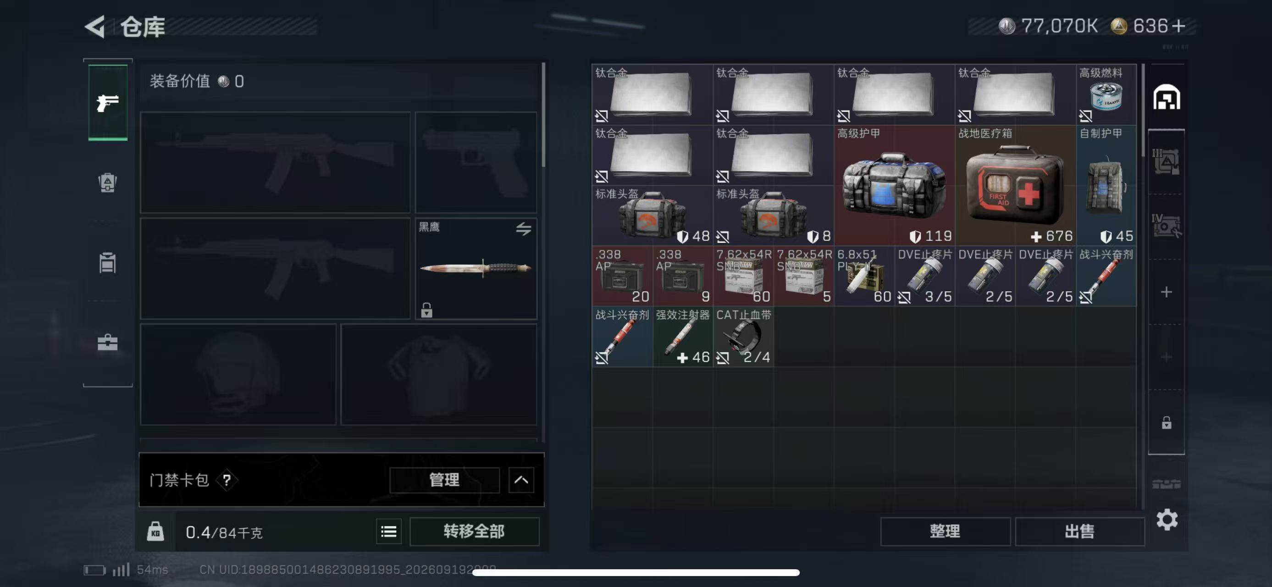Image resolution: width=1272 pixels, height=587 pixels.
Task: Click the empty helmet equipment slot
Action: coord(238,374)
